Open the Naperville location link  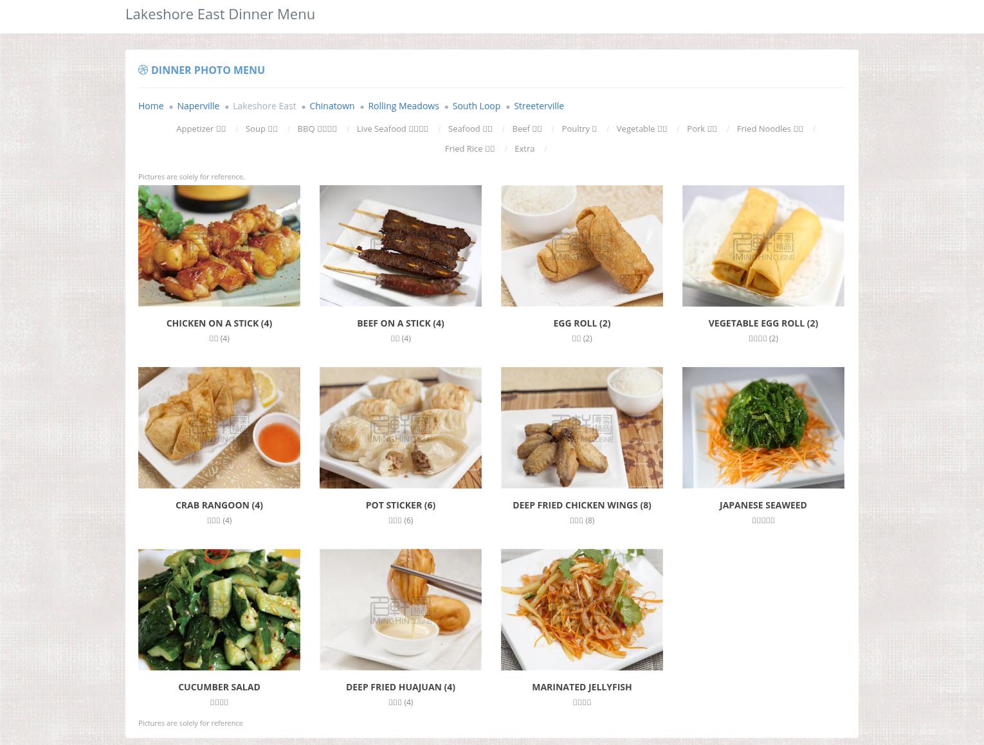[198, 106]
